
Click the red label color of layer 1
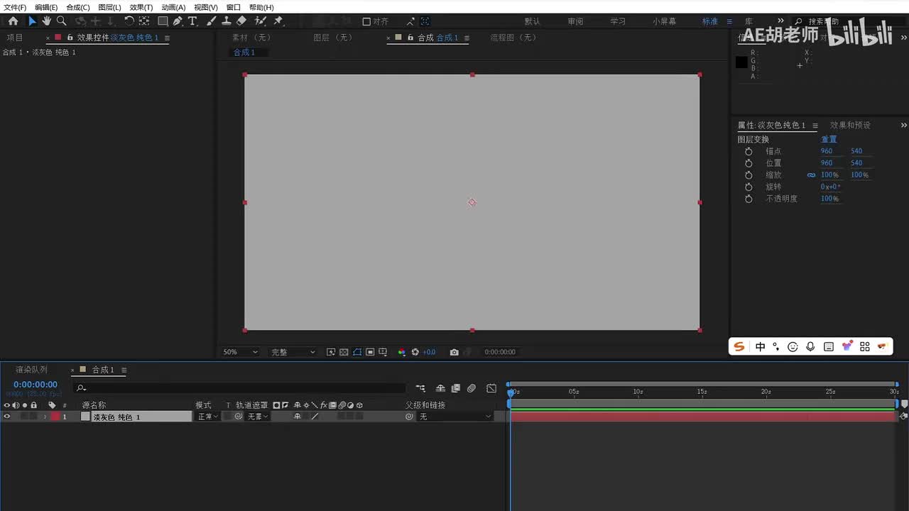55,417
